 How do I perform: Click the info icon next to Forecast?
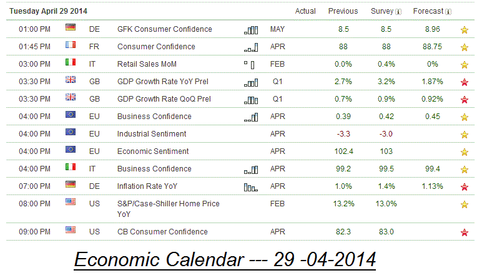(448, 11)
